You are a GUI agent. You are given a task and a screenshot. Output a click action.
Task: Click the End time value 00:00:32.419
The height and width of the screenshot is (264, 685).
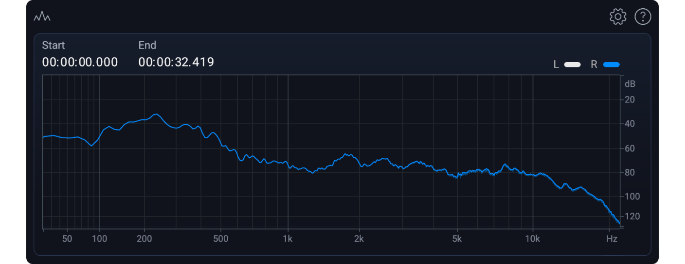pyautogui.click(x=176, y=62)
